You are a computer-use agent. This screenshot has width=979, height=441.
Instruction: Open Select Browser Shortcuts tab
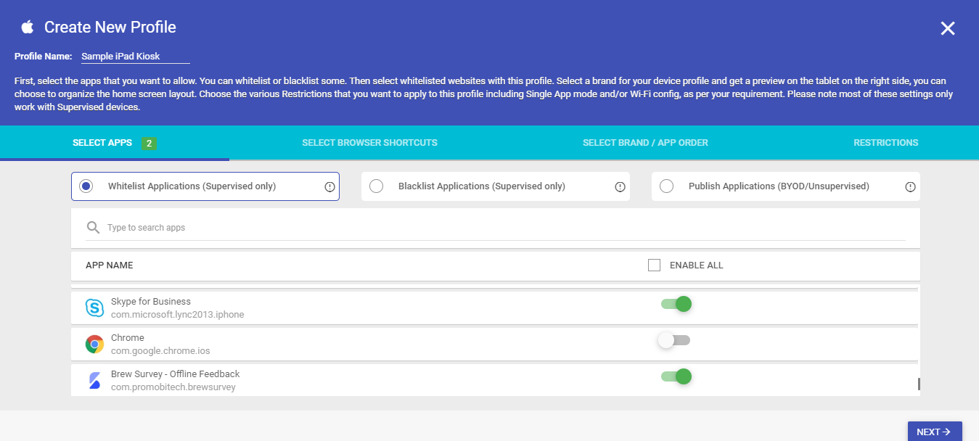click(x=369, y=143)
